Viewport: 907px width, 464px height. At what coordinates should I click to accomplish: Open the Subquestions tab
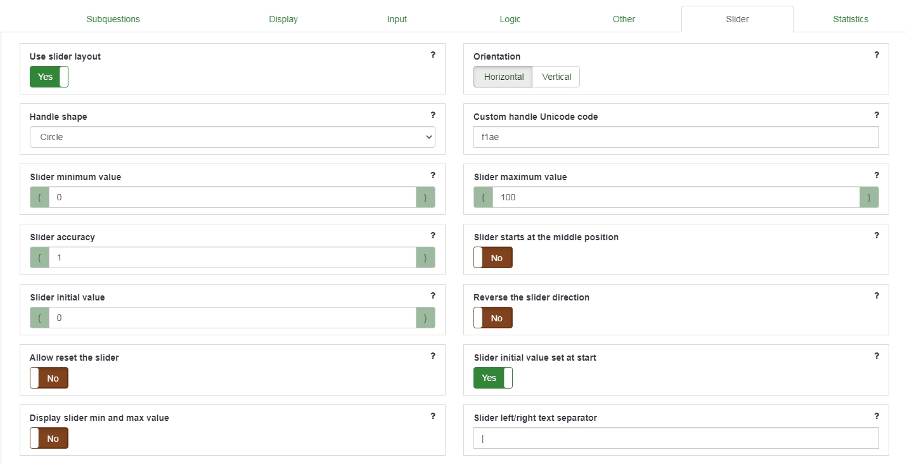[113, 19]
